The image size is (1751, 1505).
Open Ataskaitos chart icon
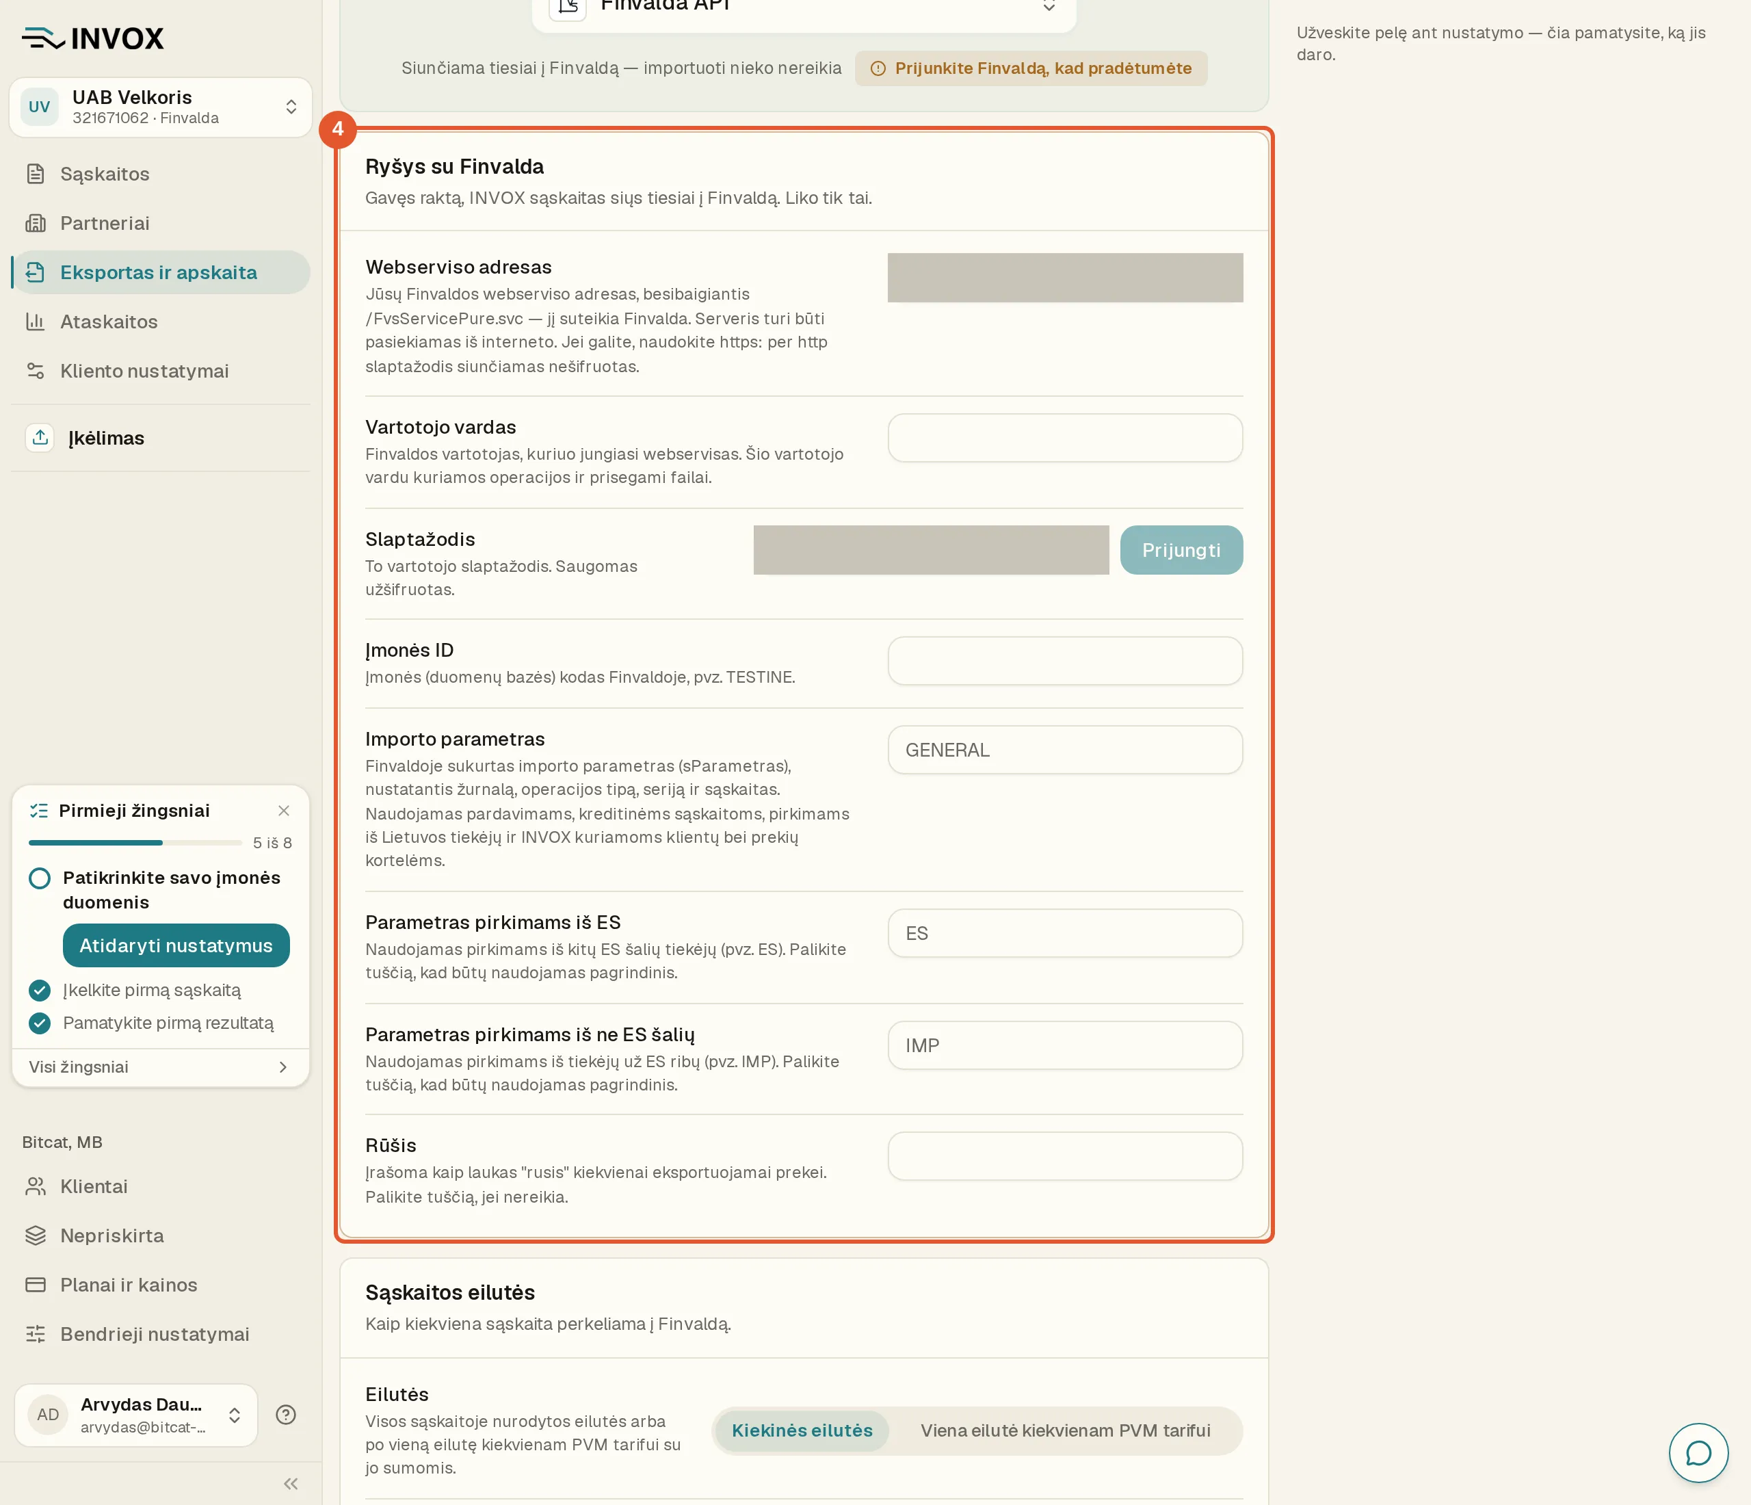tap(36, 321)
